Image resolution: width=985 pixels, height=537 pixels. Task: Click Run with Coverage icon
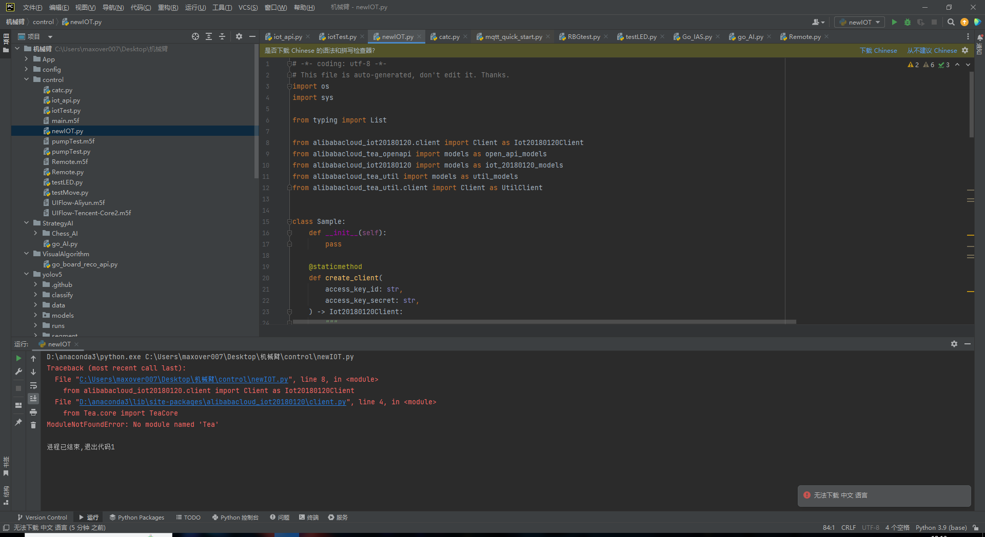(921, 22)
